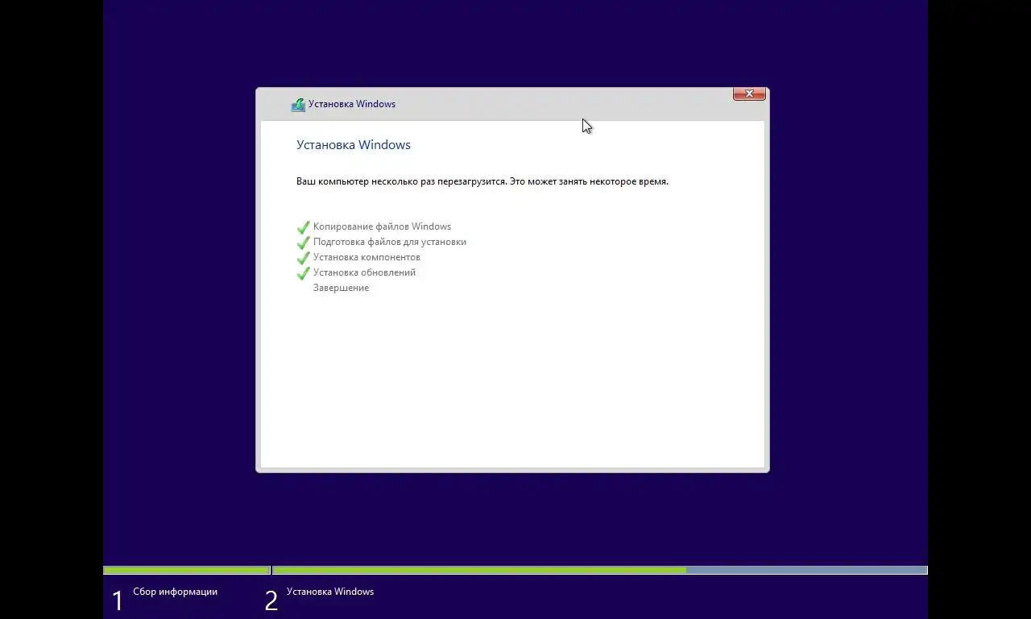
Task: Click the Сбор информации progress bar segment
Action: coord(186,570)
